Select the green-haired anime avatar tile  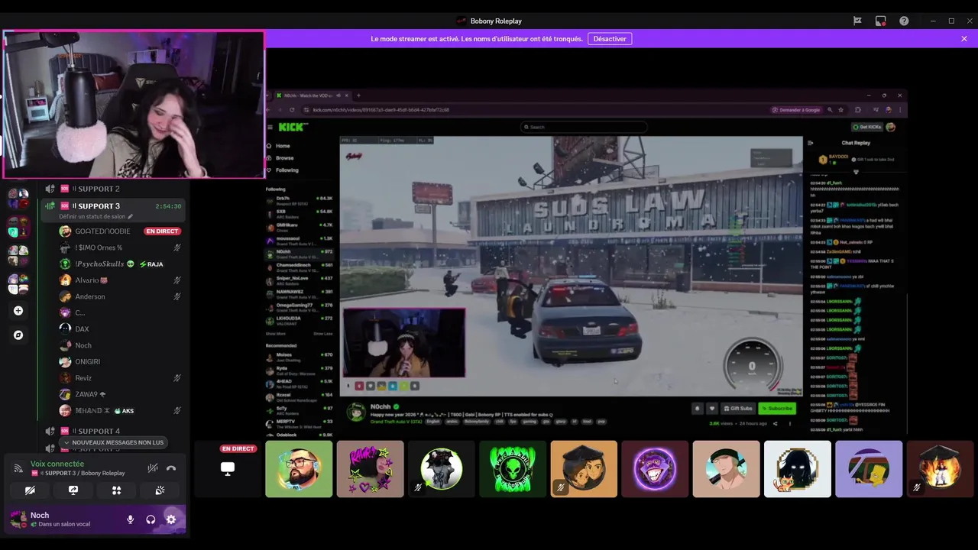[x=727, y=469]
